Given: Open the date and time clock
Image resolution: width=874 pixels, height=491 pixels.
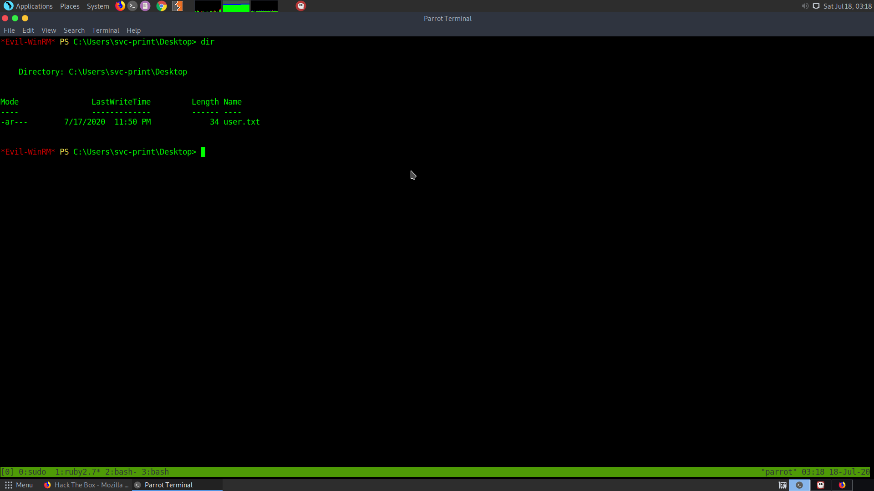Looking at the screenshot, I should [847, 6].
